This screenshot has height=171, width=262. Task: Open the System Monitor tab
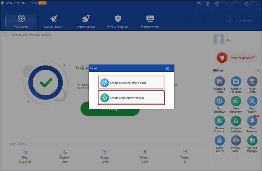click(150, 22)
